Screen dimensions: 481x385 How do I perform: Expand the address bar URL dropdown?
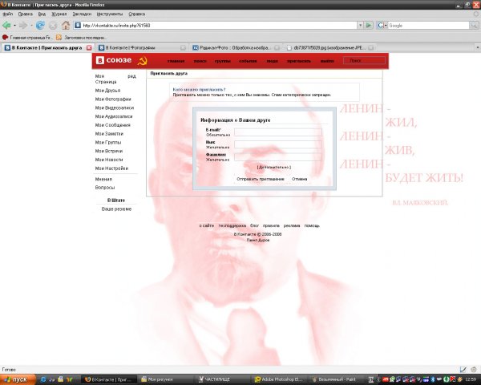[361, 26]
